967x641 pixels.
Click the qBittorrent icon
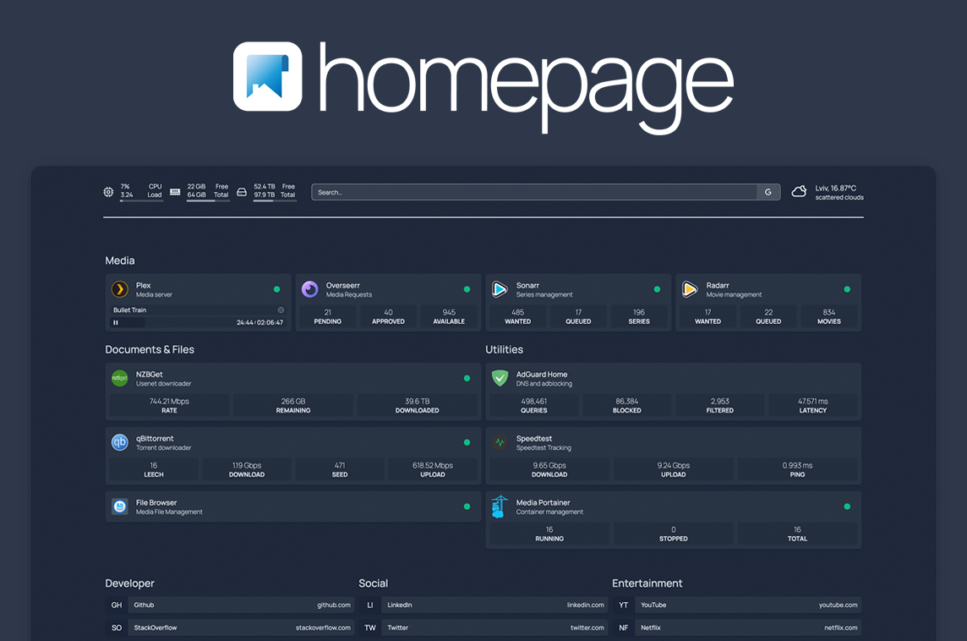(x=120, y=441)
